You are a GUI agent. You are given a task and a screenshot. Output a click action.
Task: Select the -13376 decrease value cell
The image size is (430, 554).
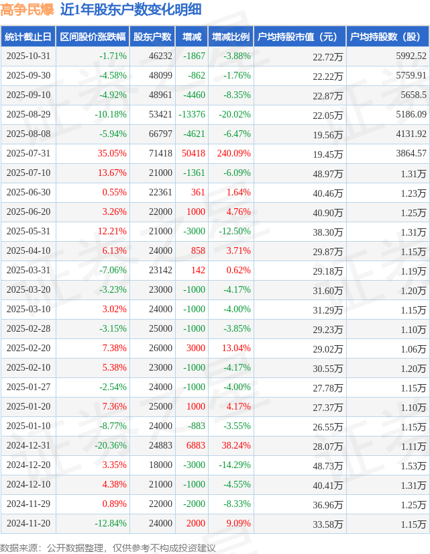[x=193, y=115]
